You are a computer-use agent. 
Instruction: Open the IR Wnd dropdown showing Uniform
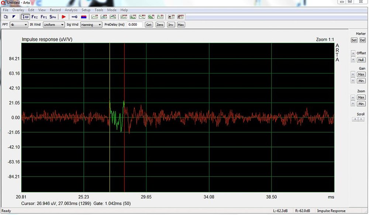(54, 25)
